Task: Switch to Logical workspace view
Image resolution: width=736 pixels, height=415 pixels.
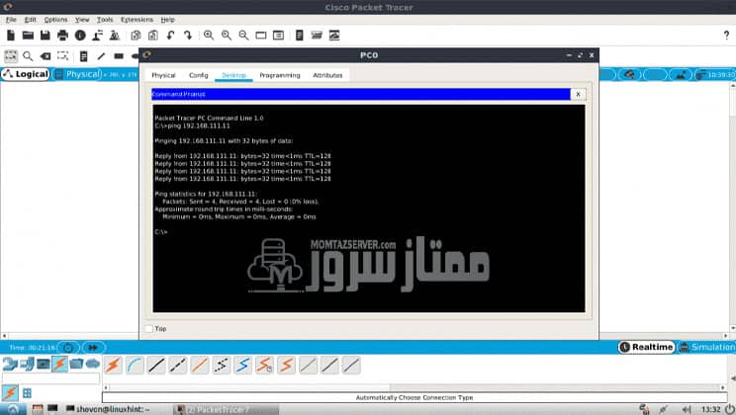Action: (26, 74)
